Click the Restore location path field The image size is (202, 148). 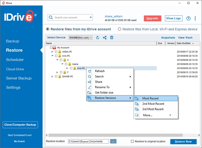tap(88, 141)
